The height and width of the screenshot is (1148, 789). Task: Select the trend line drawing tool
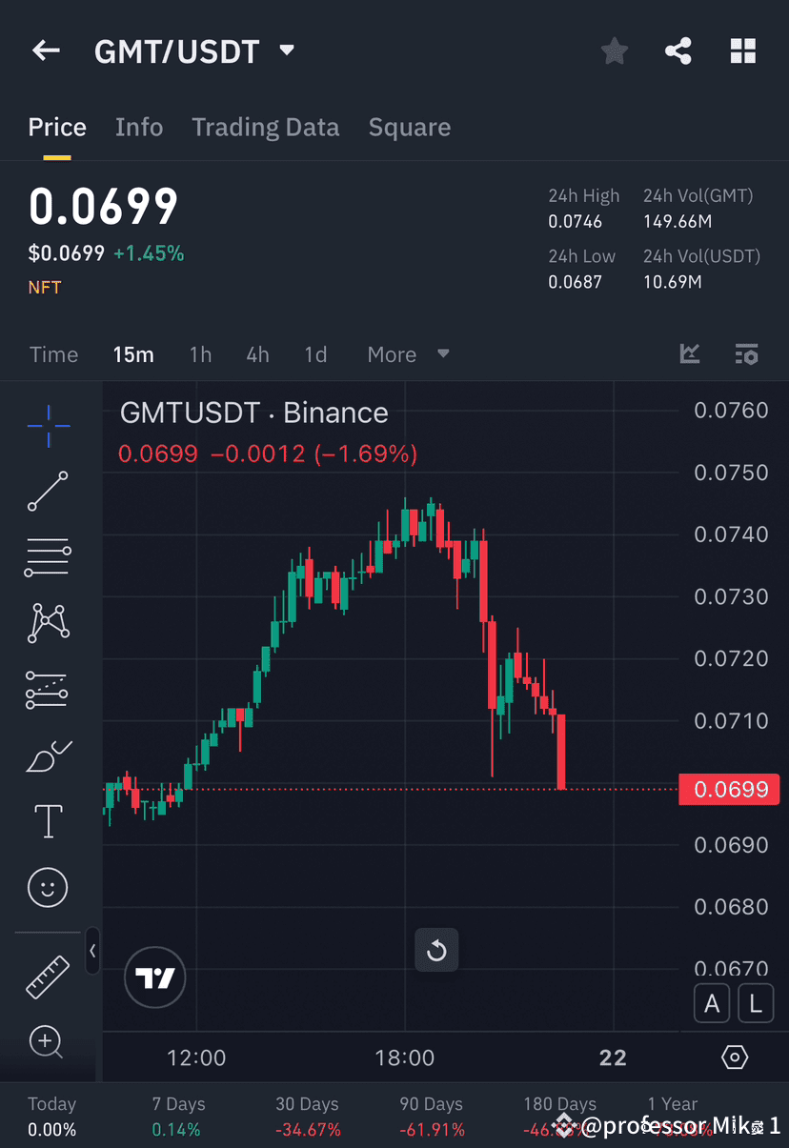pyautogui.click(x=48, y=493)
